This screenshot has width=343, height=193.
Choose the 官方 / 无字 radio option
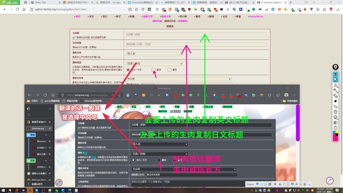tap(128, 70)
